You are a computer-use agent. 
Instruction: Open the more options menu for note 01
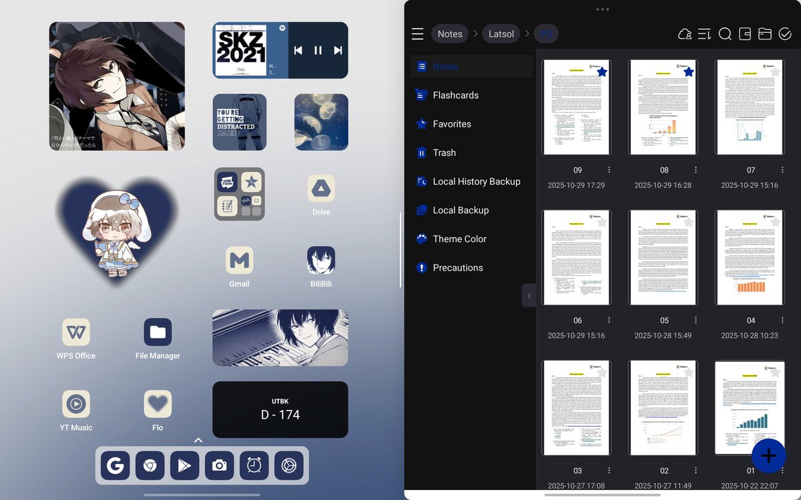pos(782,470)
